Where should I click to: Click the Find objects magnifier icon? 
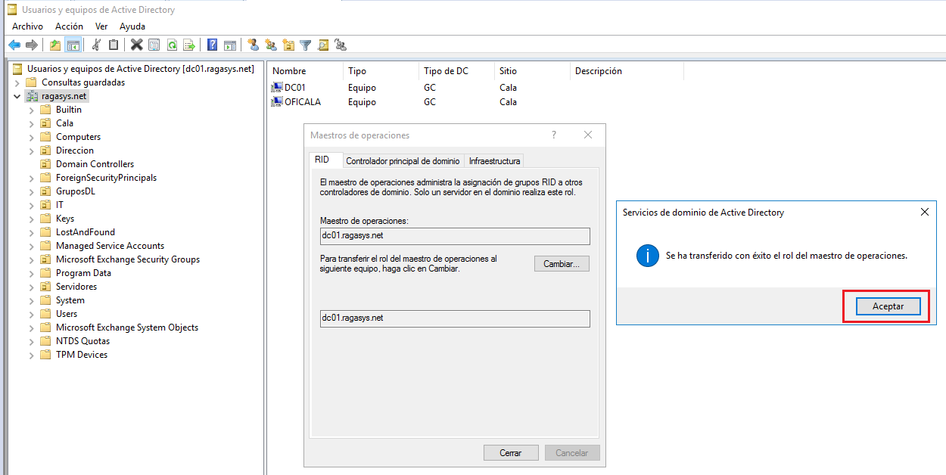[x=323, y=45]
